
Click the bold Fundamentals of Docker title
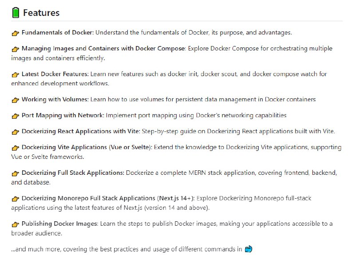click(57, 33)
